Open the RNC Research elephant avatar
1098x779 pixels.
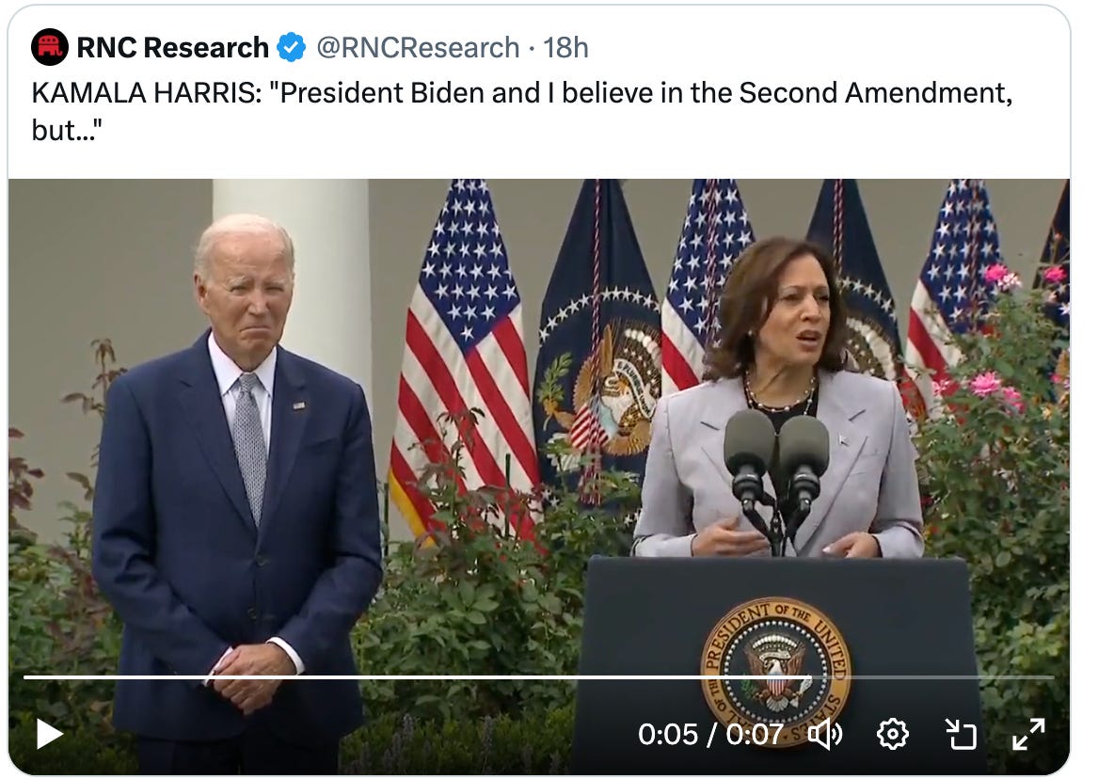[50, 48]
